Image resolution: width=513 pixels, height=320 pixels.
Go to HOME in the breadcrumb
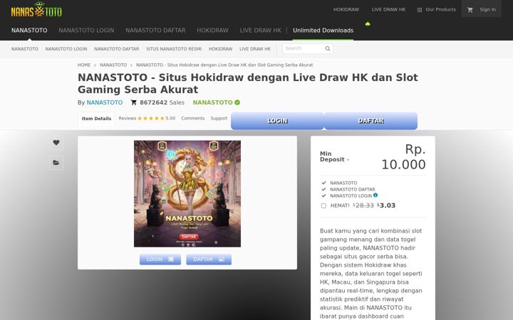(84, 65)
